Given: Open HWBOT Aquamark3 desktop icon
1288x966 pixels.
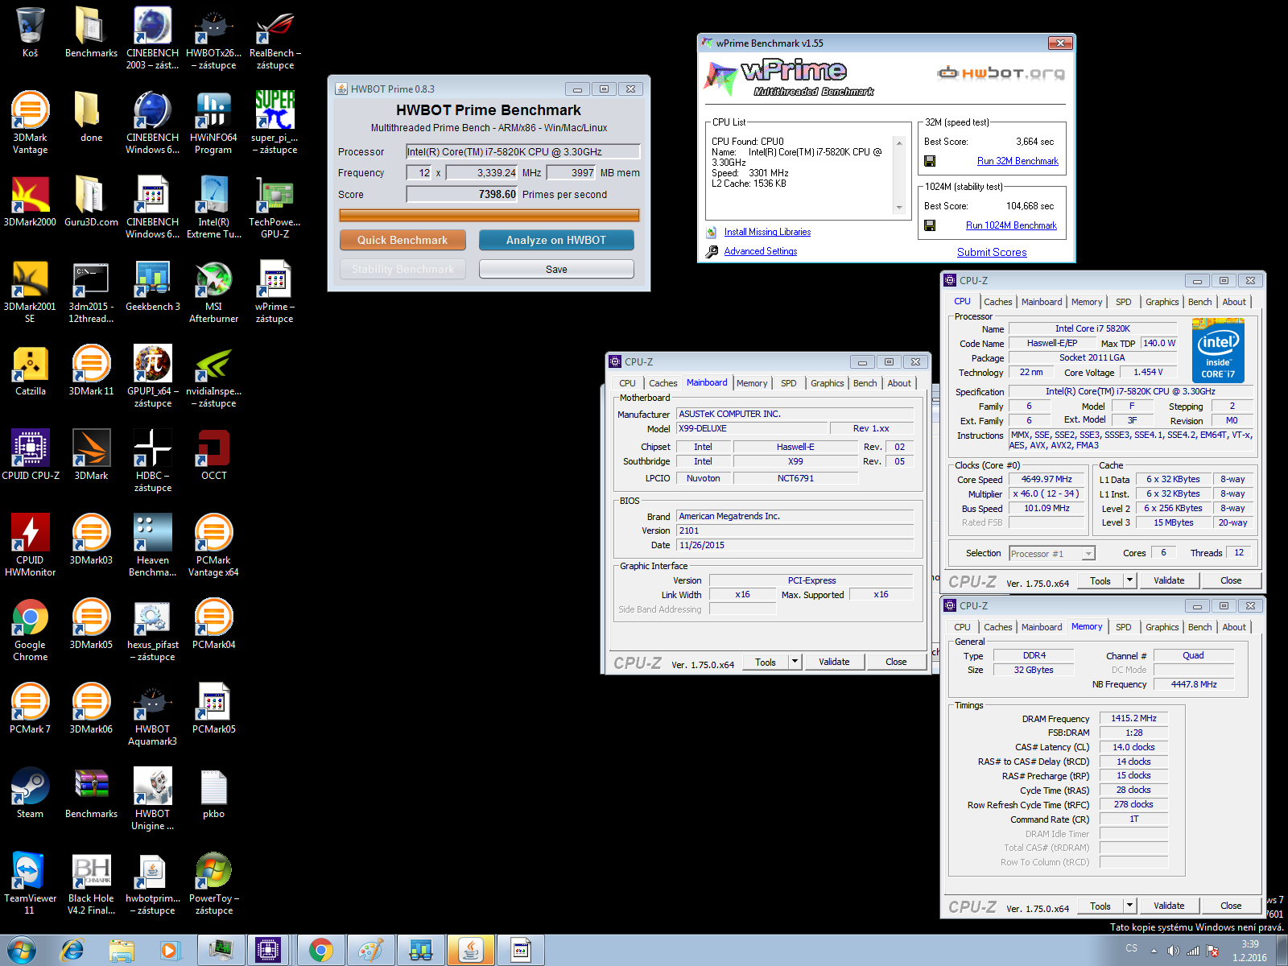Looking at the screenshot, I should (152, 714).
